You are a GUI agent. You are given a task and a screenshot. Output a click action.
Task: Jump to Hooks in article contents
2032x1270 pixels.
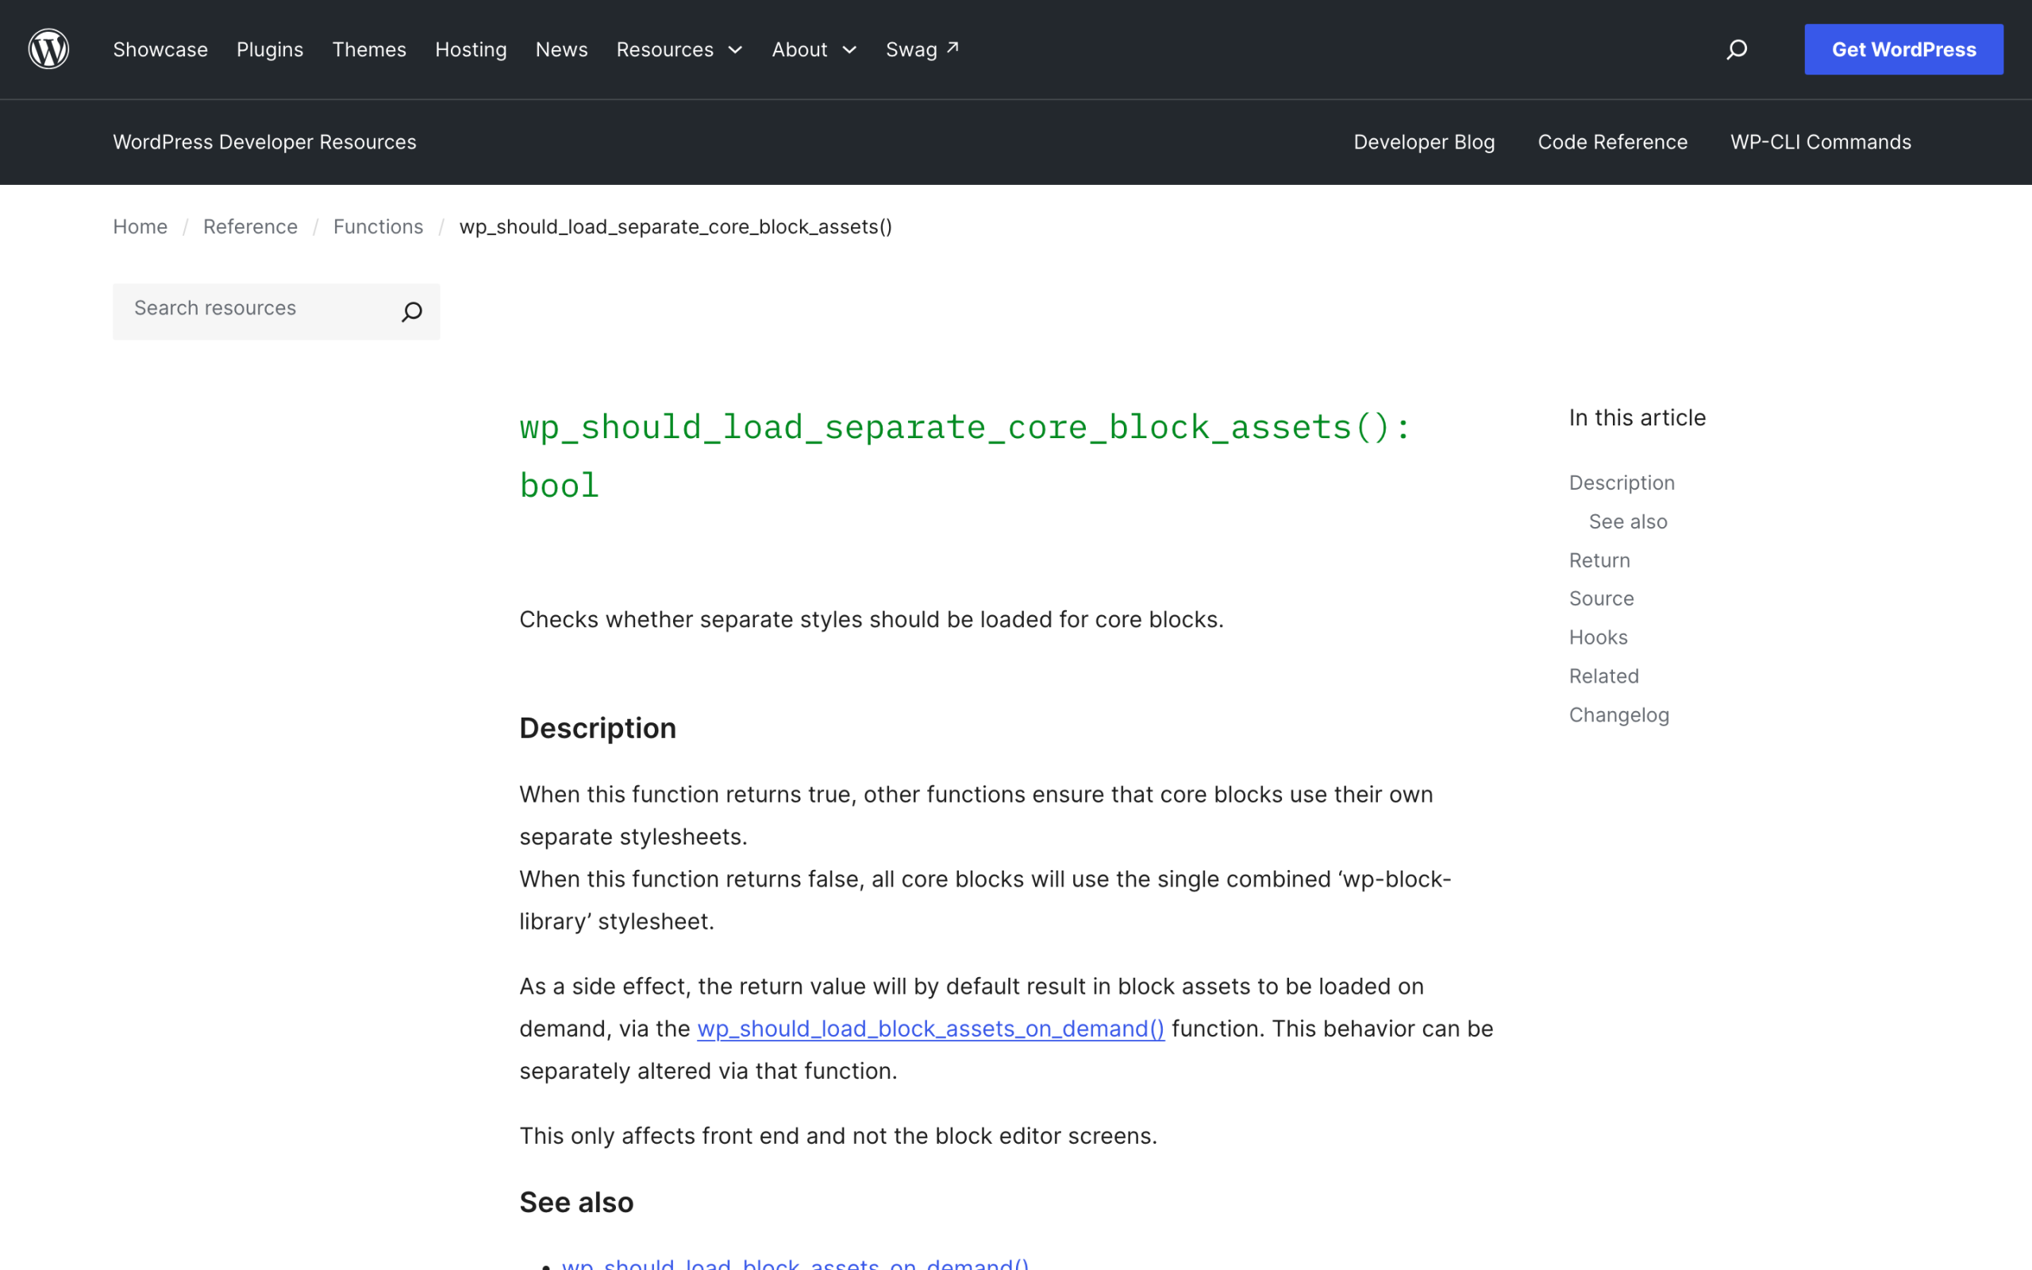1598,637
